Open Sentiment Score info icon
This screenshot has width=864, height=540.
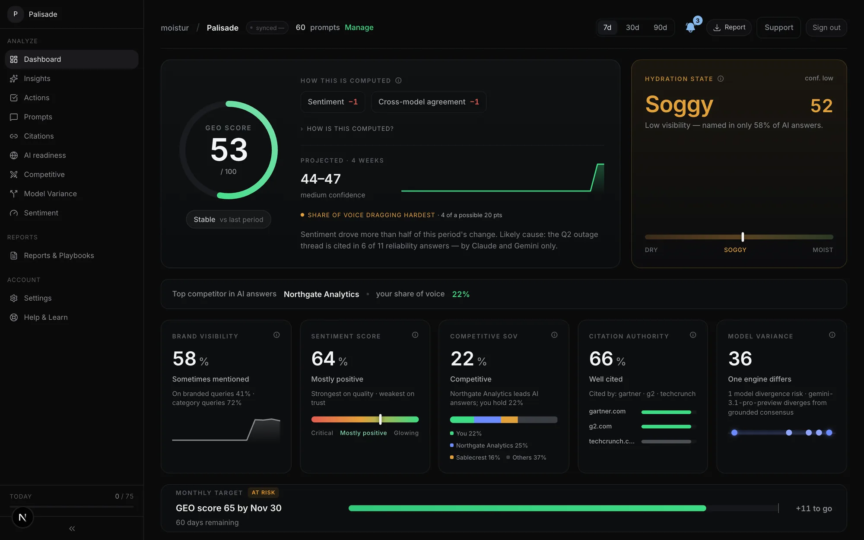pyautogui.click(x=415, y=335)
